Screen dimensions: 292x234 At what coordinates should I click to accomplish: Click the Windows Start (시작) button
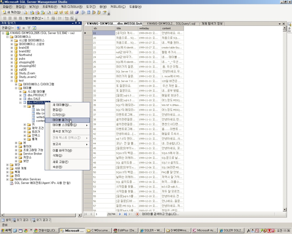point(6,231)
